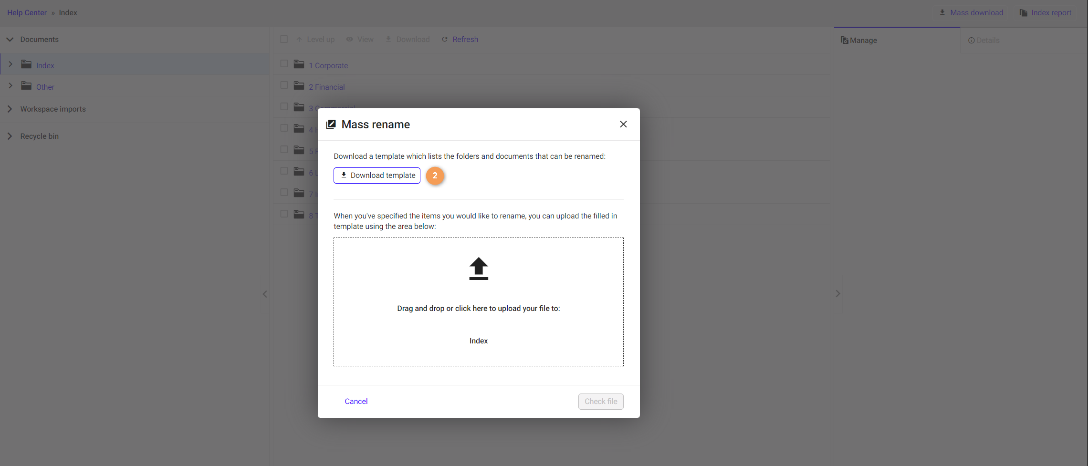Open the 2 Financial folder
The image size is (1088, 466).
(327, 87)
